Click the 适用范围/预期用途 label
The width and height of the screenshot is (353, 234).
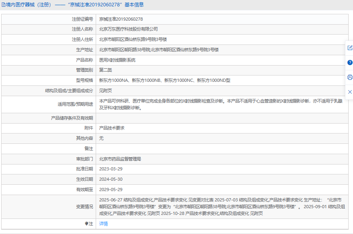[x=75, y=104]
